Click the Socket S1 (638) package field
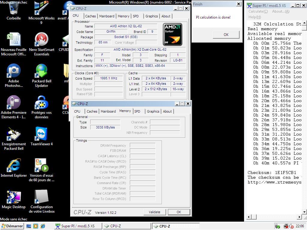 pyautogui.click(x=126, y=37)
